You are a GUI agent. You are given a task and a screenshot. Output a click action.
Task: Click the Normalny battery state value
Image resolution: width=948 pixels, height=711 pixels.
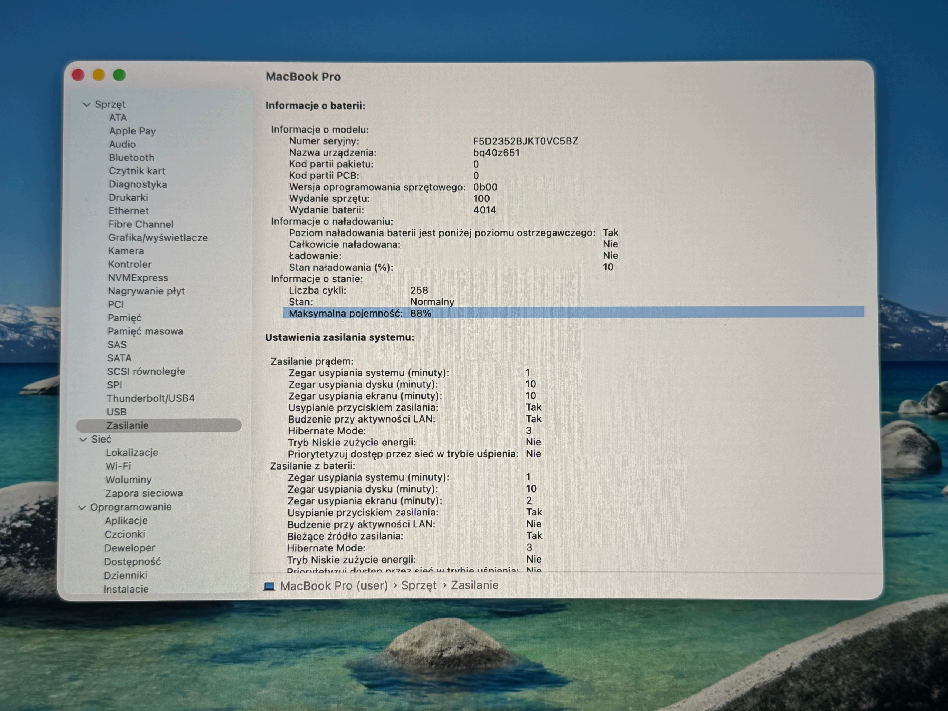tap(432, 302)
